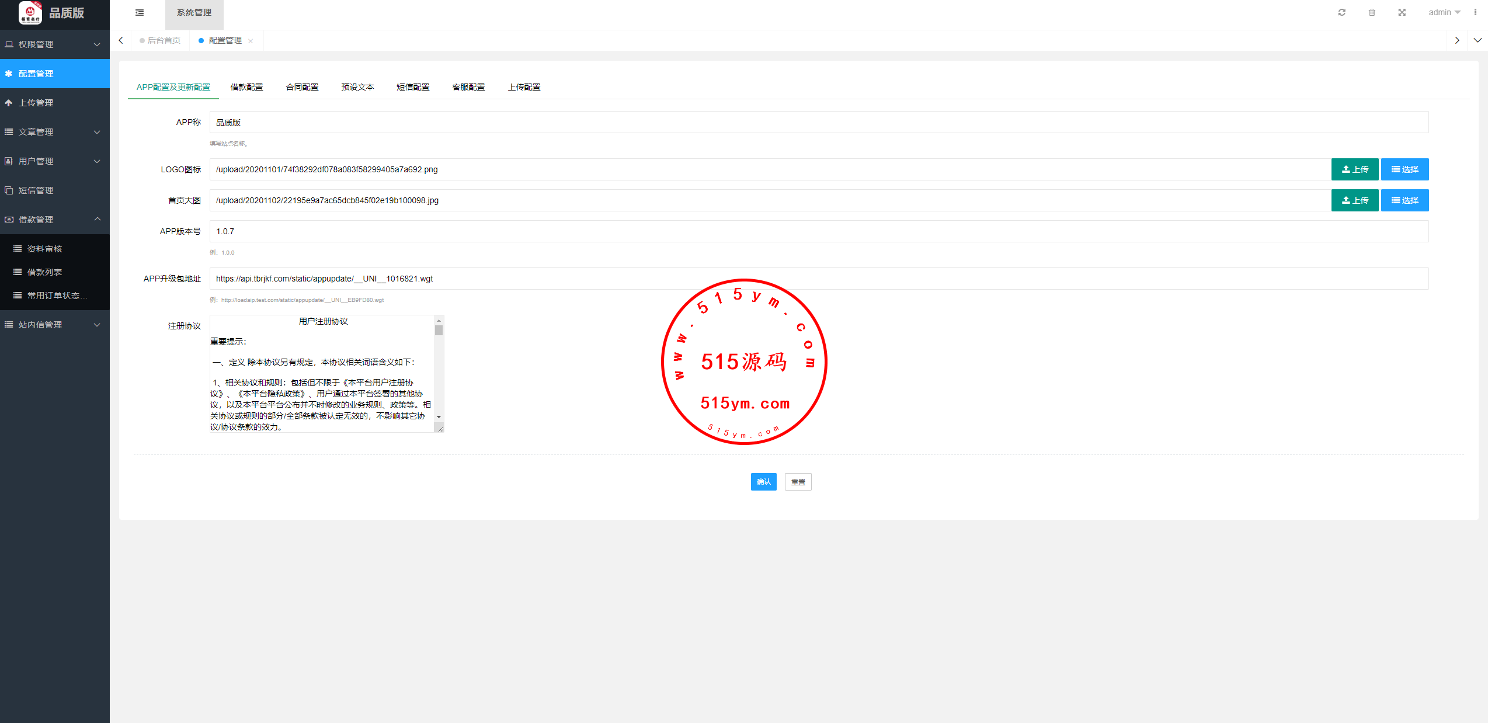Viewport: 1488px width, 723px height.
Task: Switch to the 短信配置 tab
Action: (413, 87)
